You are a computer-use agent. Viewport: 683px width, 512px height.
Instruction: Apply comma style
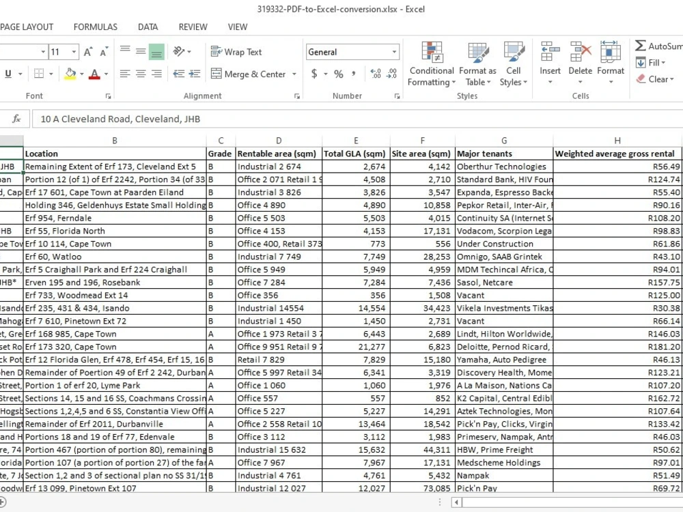(x=353, y=74)
